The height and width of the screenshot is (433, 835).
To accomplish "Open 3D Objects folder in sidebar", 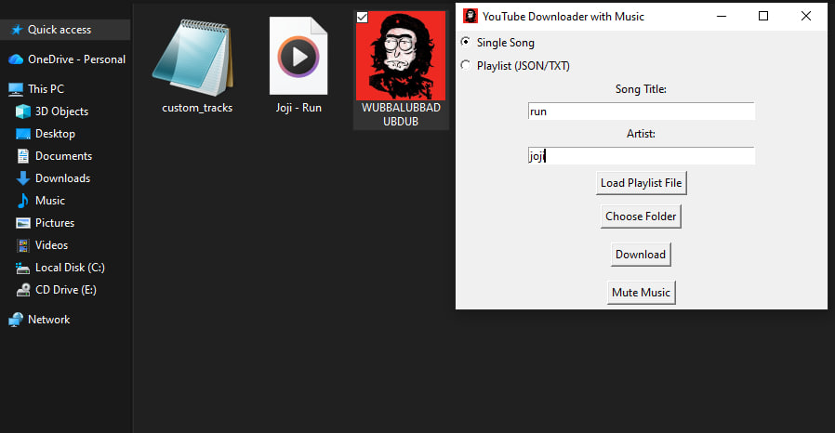I will [x=61, y=112].
